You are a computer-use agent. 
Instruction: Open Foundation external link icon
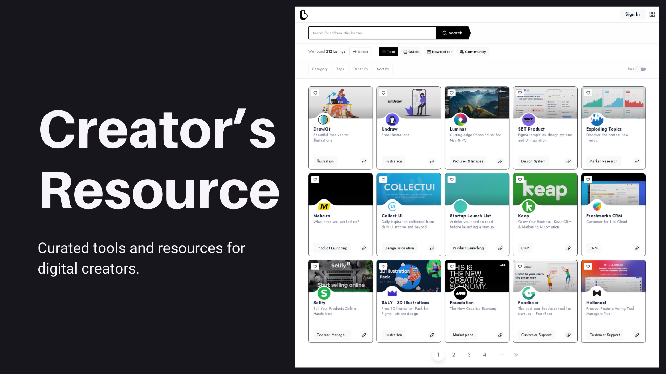(500, 335)
